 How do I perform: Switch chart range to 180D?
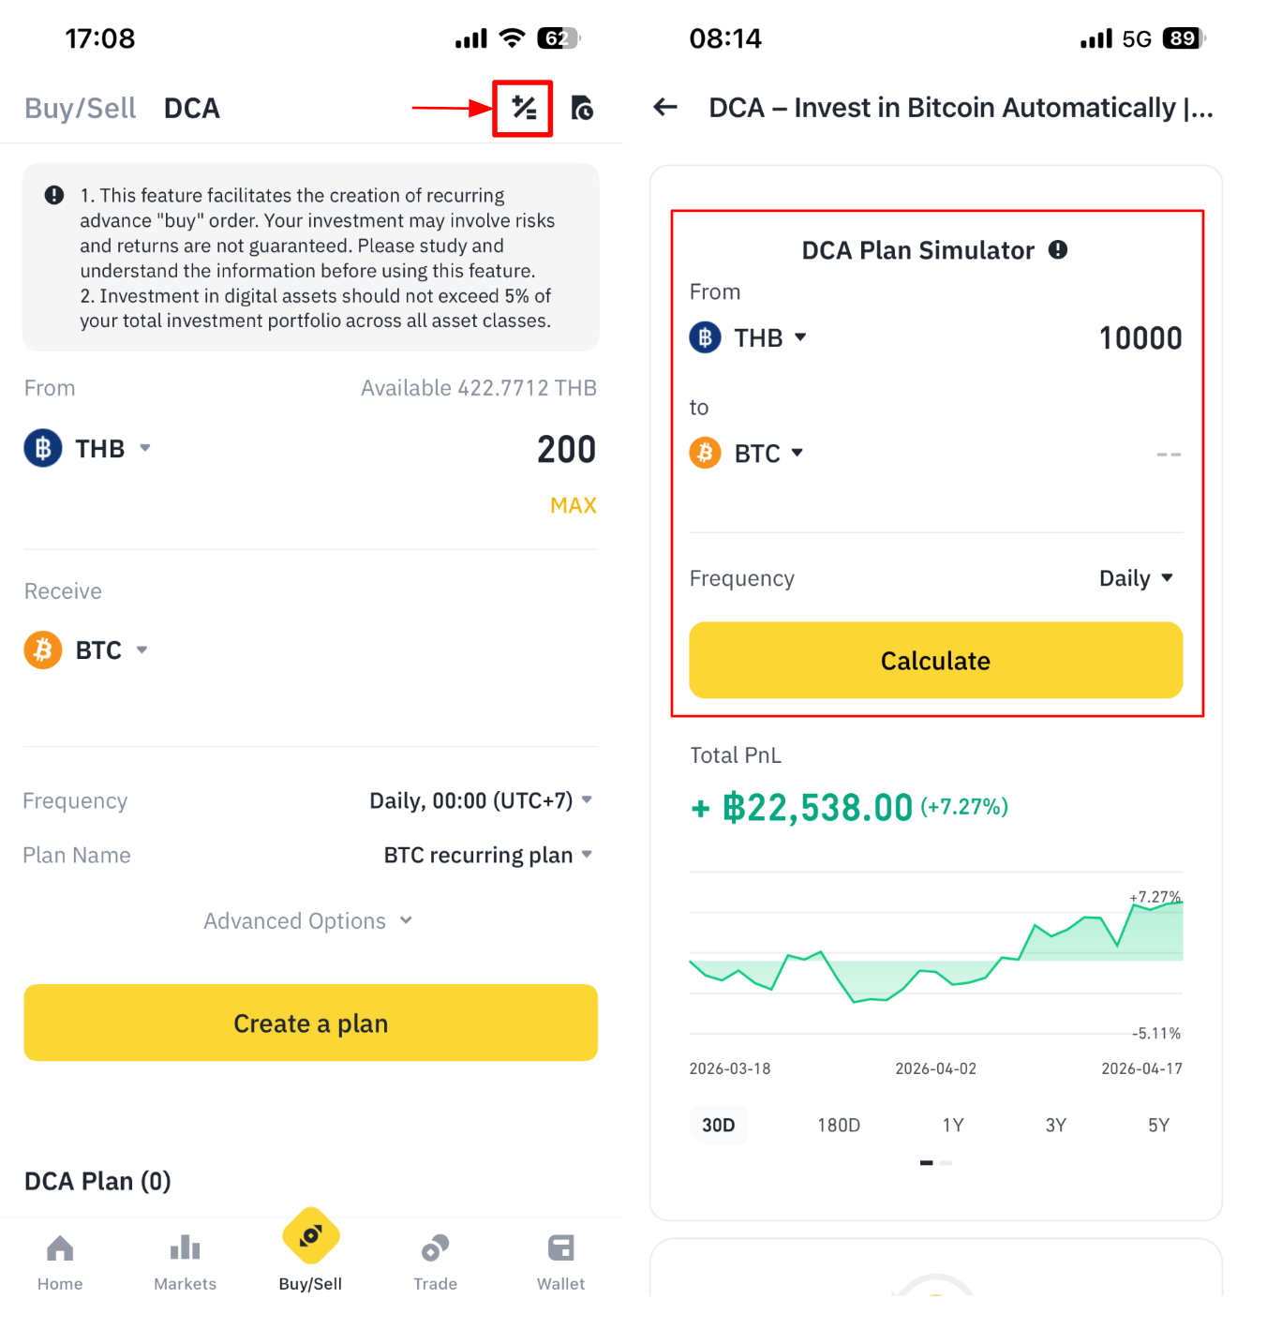[x=839, y=1125]
